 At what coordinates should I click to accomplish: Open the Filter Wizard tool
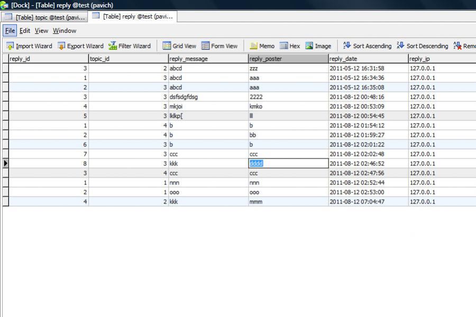click(130, 46)
